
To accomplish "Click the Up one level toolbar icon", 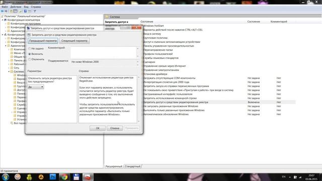I will pyautogui.click(x=11, y=11).
